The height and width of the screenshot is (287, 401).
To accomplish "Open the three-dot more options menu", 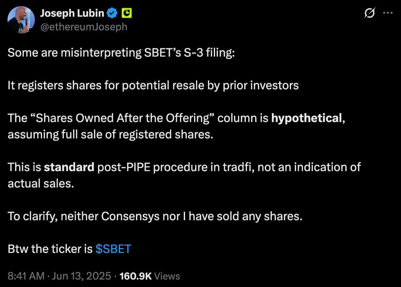I will [x=388, y=13].
